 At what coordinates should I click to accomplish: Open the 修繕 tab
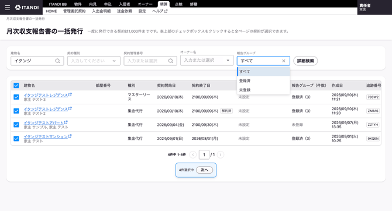tap(194, 4)
